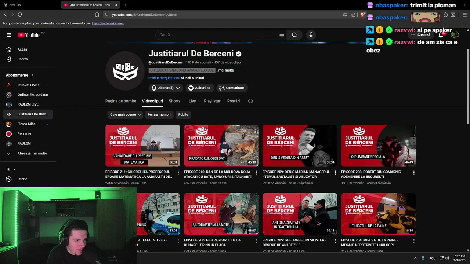This screenshot has height=264, width=470.
Task: Select the Videoclipuri tab
Action: tap(152, 101)
